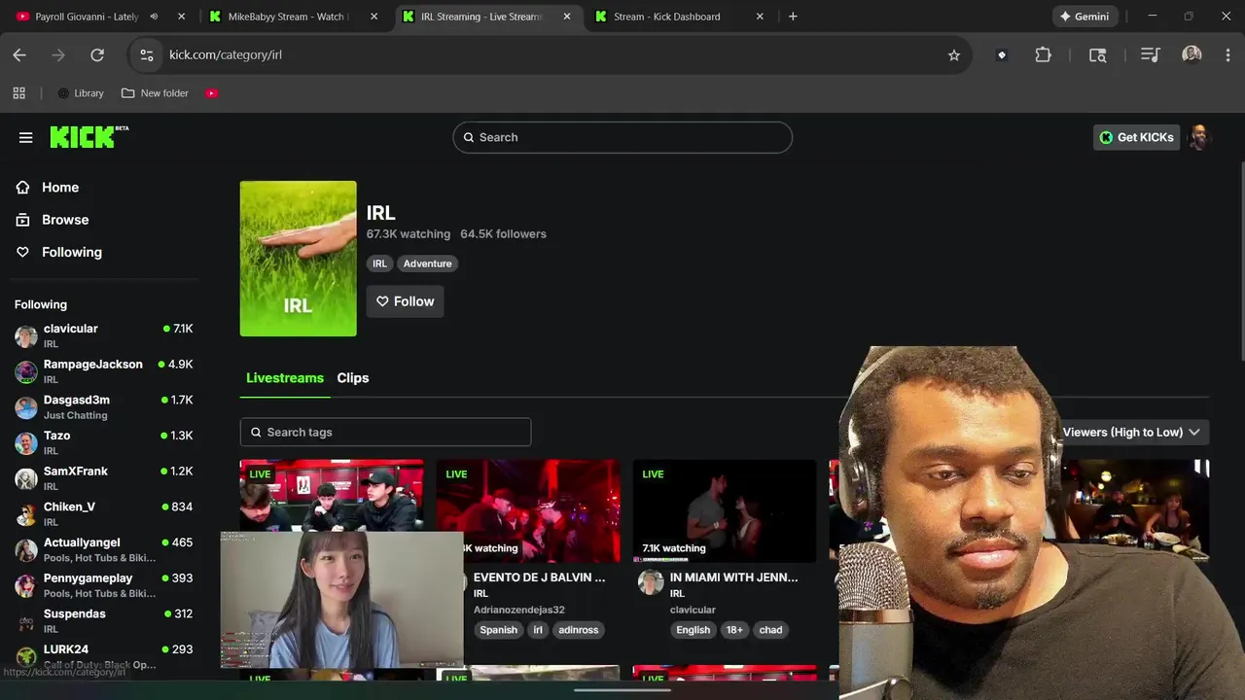This screenshot has height=700, width=1245.
Task: Select the adinross tag
Action: point(579,630)
